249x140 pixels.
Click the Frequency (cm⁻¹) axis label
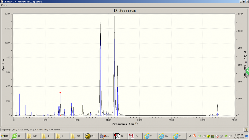(125, 124)
